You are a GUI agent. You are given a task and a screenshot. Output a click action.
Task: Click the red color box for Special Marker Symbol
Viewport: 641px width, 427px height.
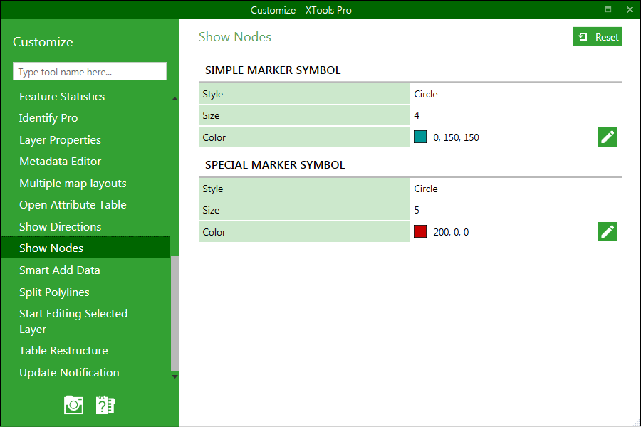click(x=419, y=231)
